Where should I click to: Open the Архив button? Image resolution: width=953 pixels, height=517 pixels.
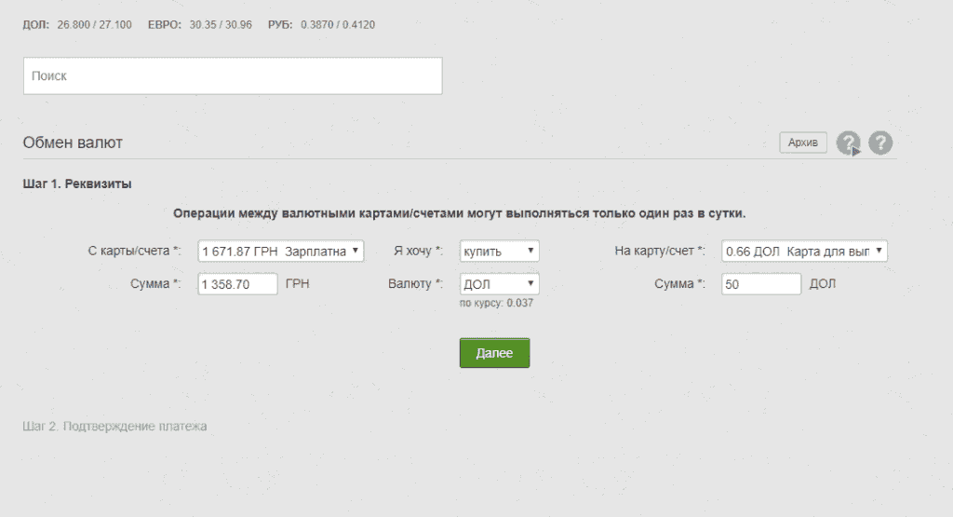[x=802, y=143]
